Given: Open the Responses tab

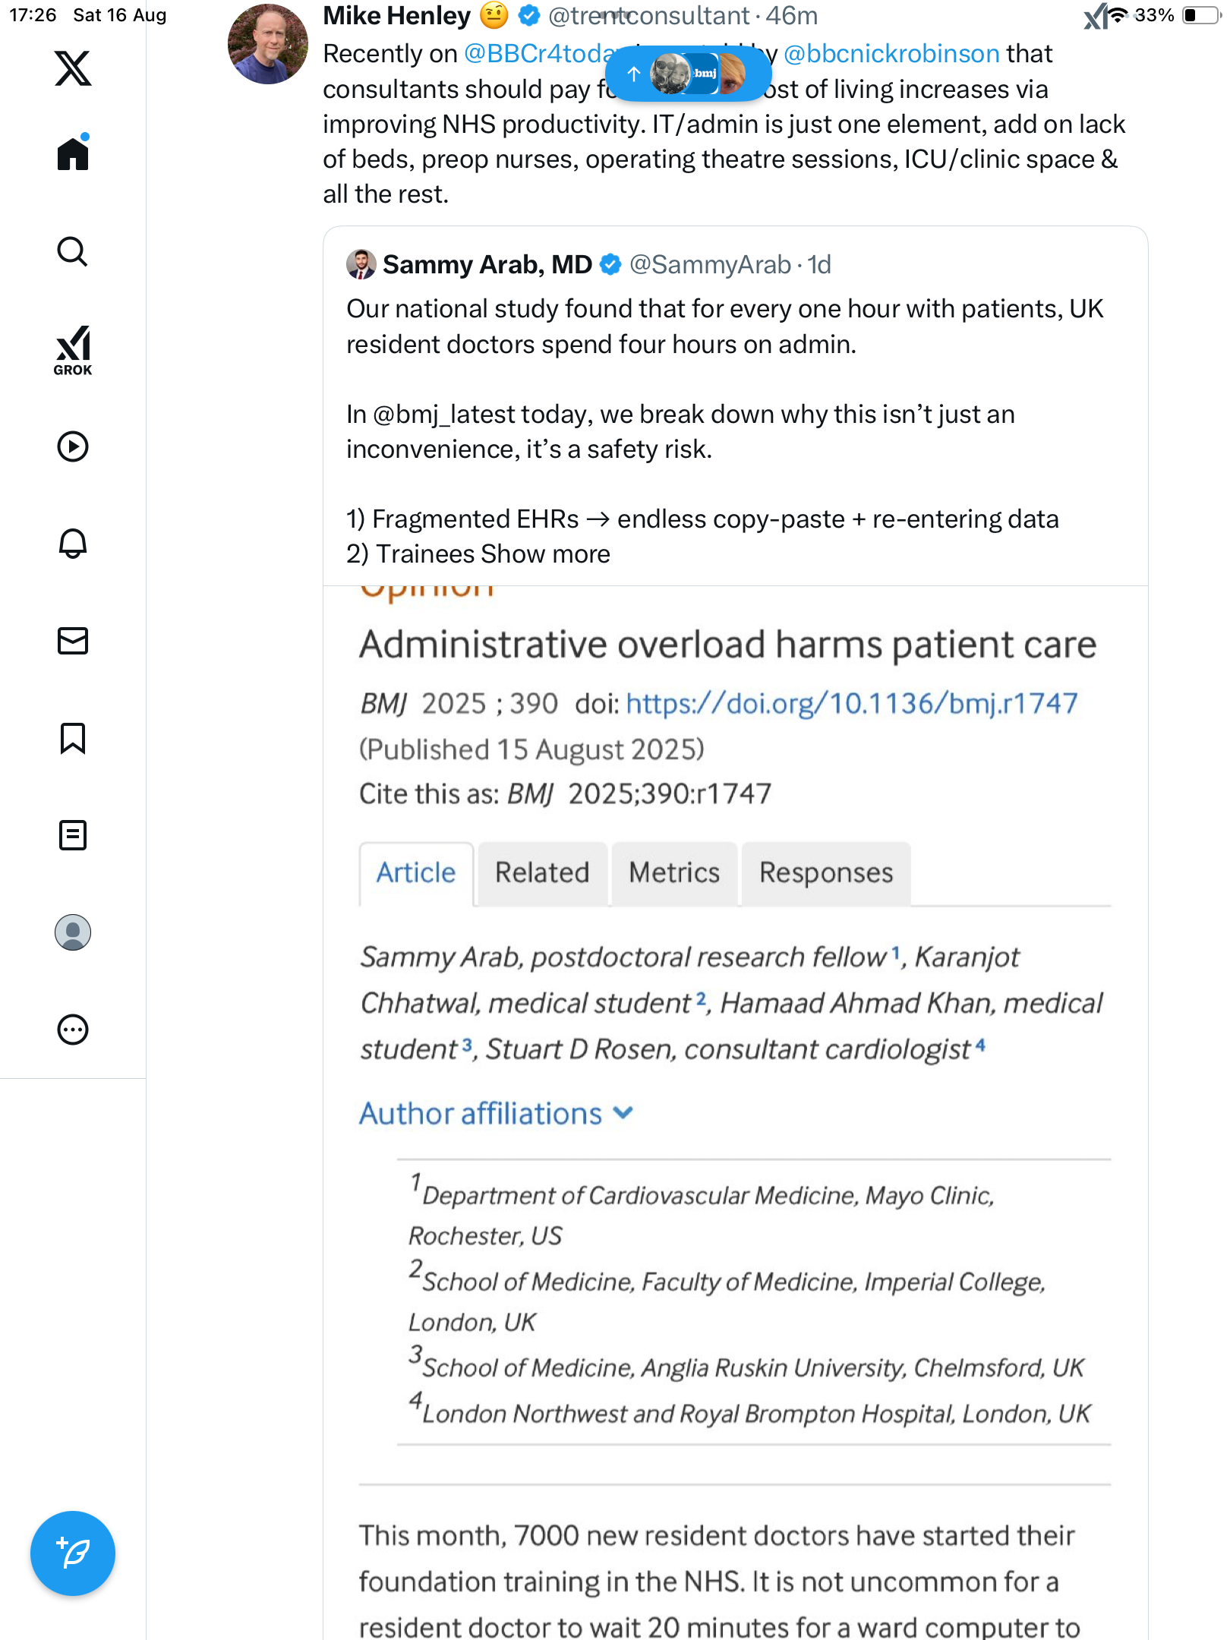Looking at the screenshot, I should tap(826, 873).
